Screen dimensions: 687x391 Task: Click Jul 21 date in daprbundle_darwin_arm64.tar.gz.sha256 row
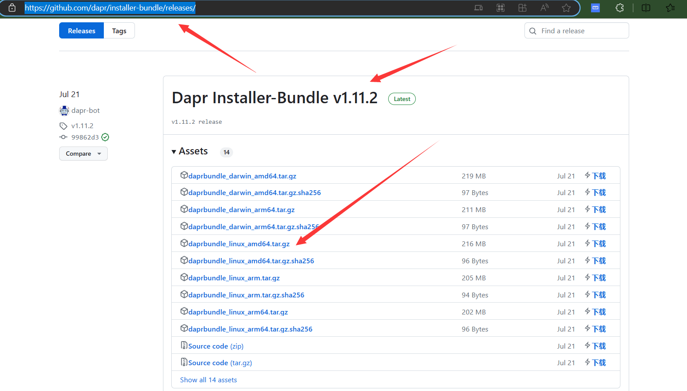coord(566,227)
